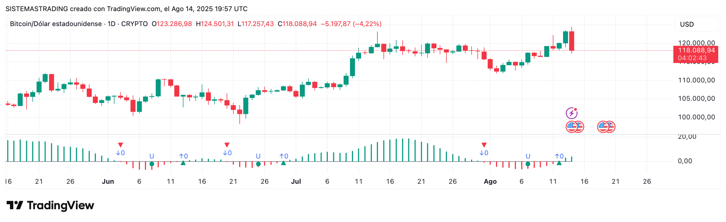Click the red down-triangle signal before Ago label
726x222 pixels.
(484, 145)
